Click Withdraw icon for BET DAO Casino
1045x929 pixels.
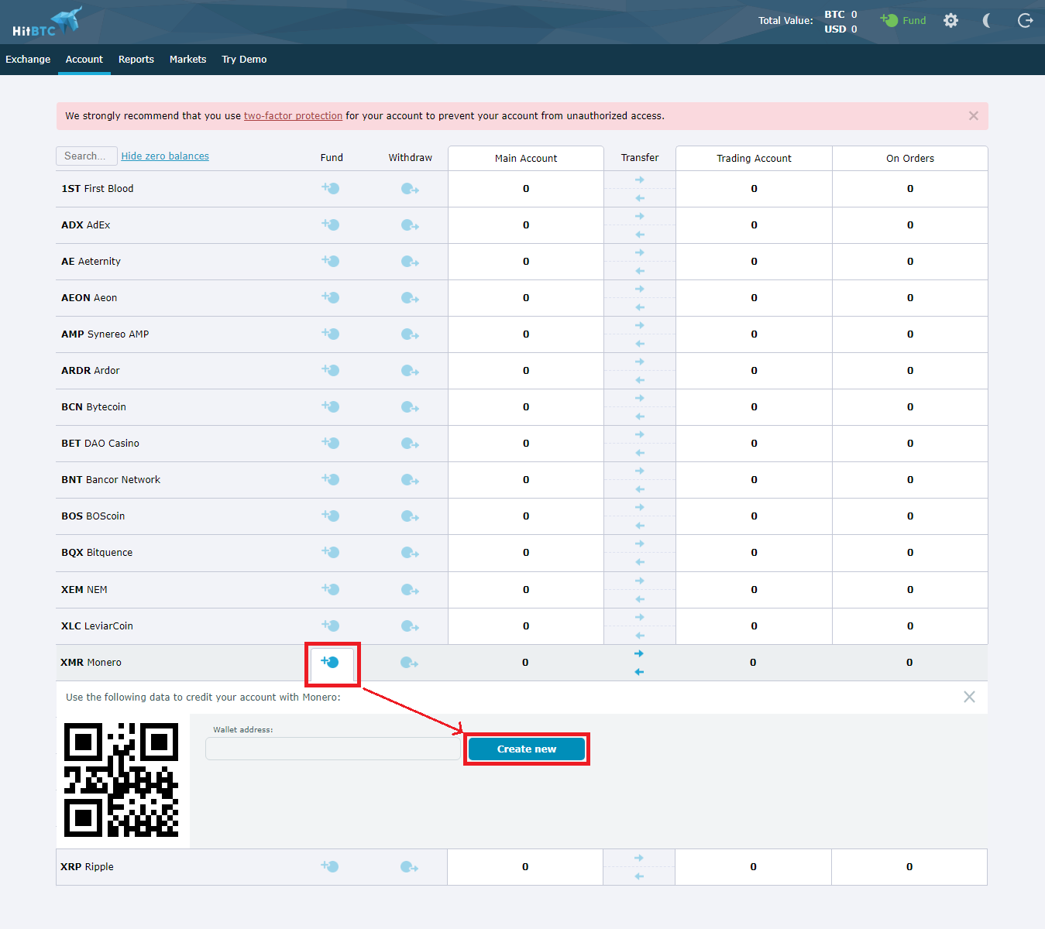coord(410,444)
